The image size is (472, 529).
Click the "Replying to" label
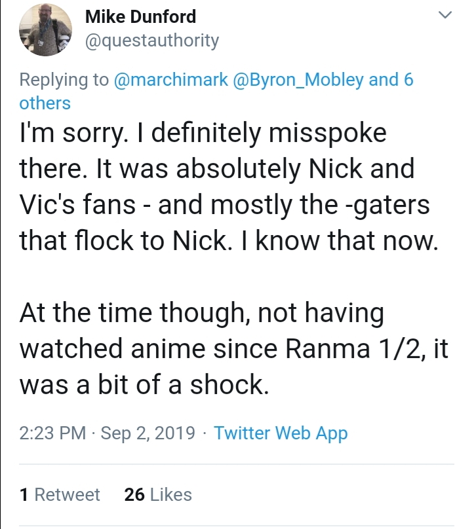[x=64, y=80]
